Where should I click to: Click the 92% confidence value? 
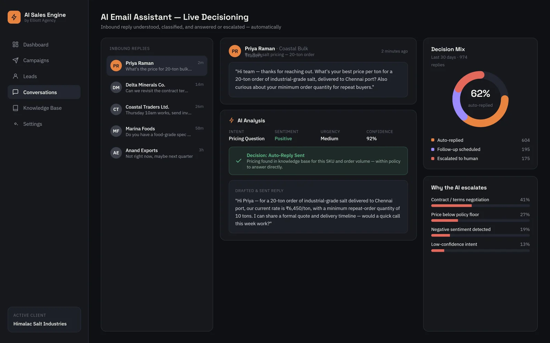click(372, 139)
